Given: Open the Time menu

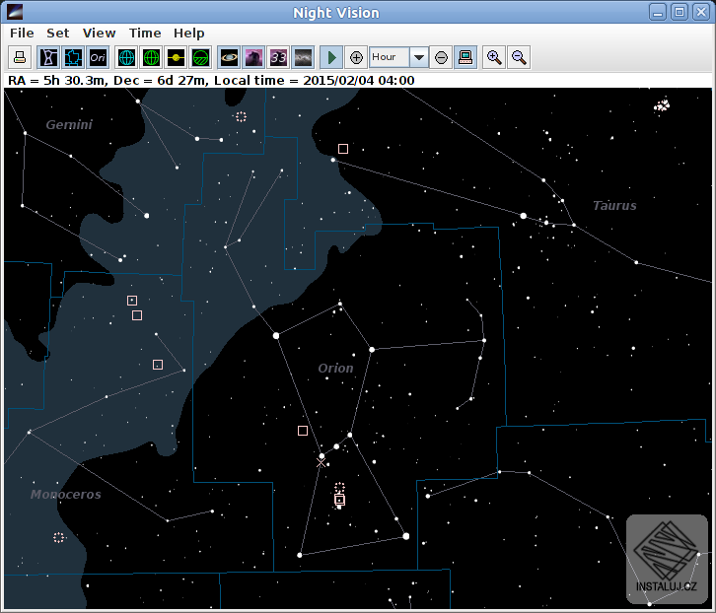Looking at the screenshot, I should click(x=145, y=33).
